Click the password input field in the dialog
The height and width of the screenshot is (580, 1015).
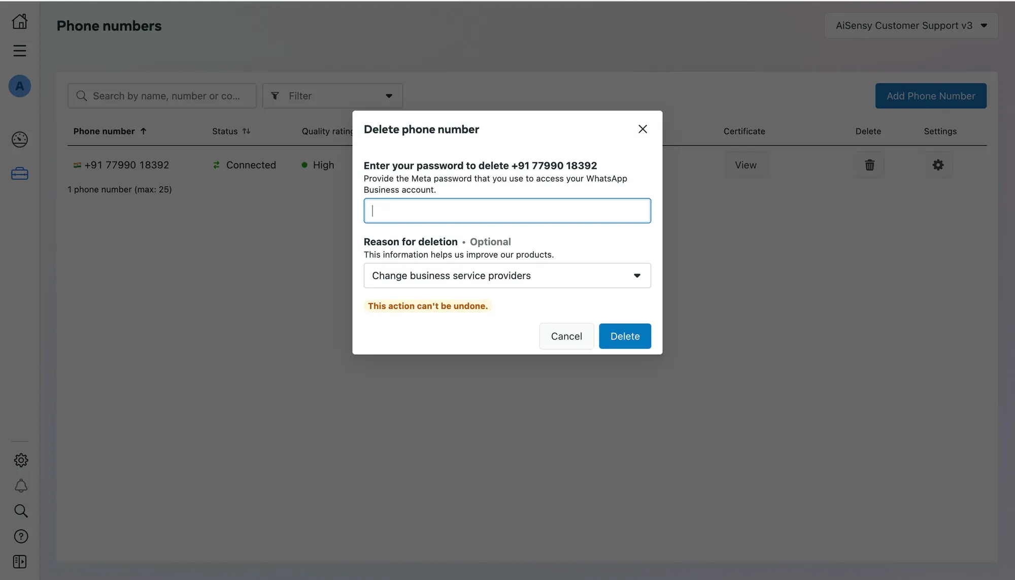[x=507, y=211]
